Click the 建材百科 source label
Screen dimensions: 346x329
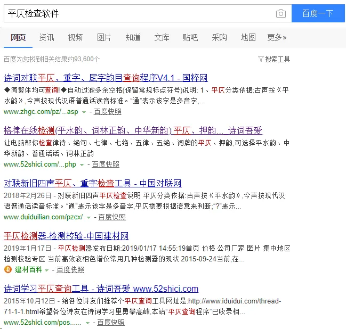pyautogui.click(x=28, y=269)
